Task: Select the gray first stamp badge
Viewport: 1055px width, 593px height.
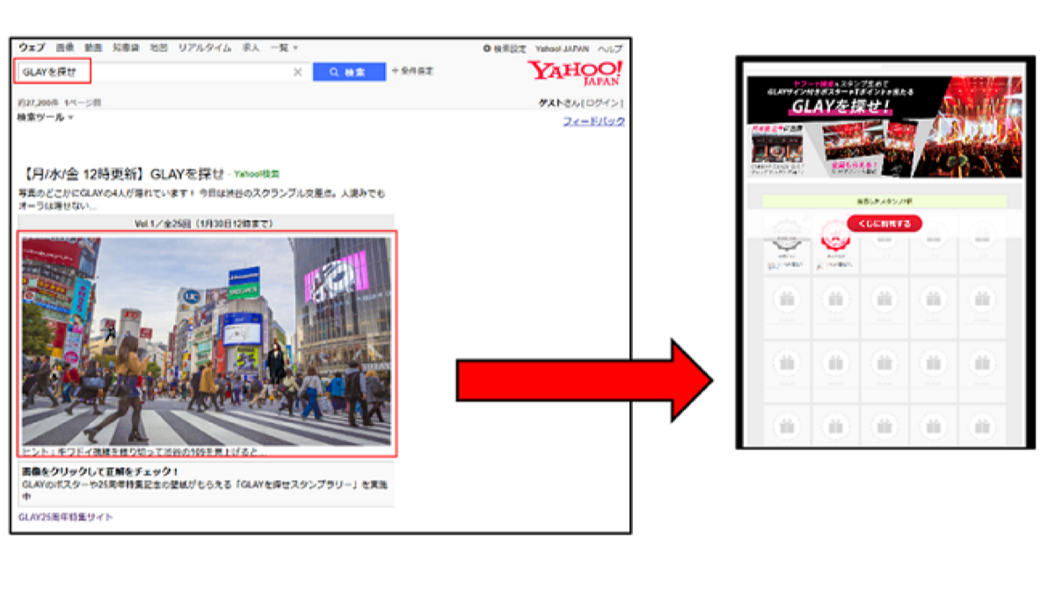Action: click(786, 237)
